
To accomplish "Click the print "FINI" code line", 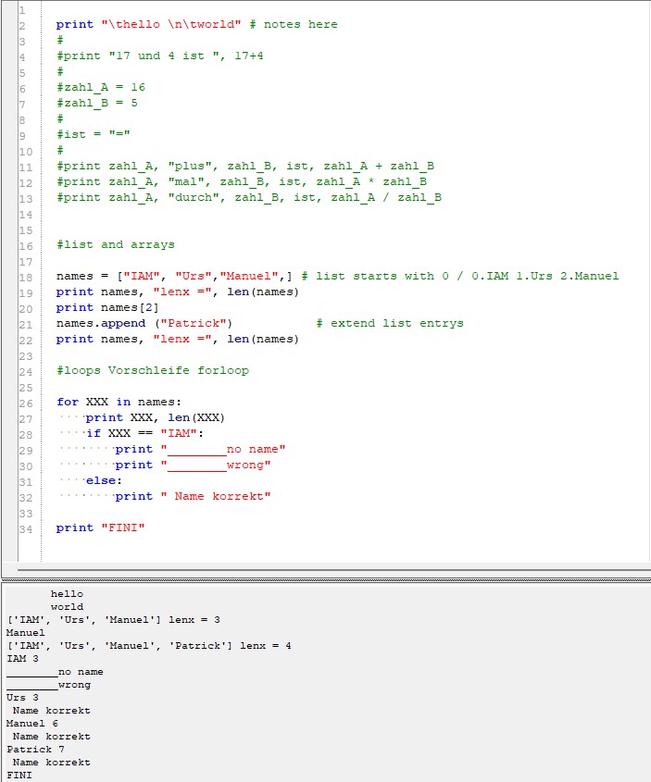I will pos(100,528).
